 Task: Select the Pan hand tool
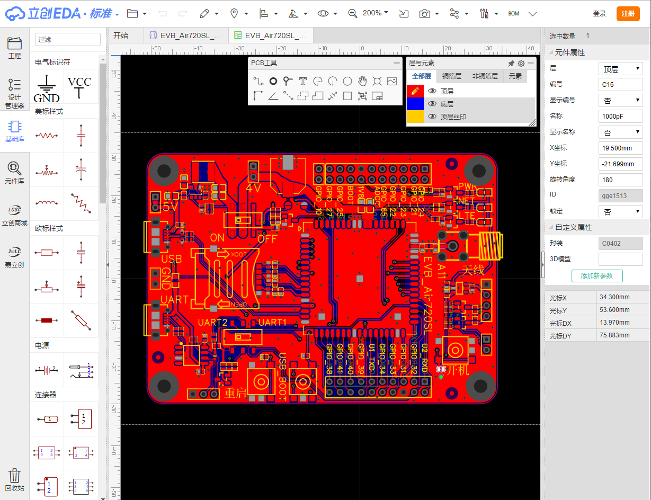click(x=362, y=81)
